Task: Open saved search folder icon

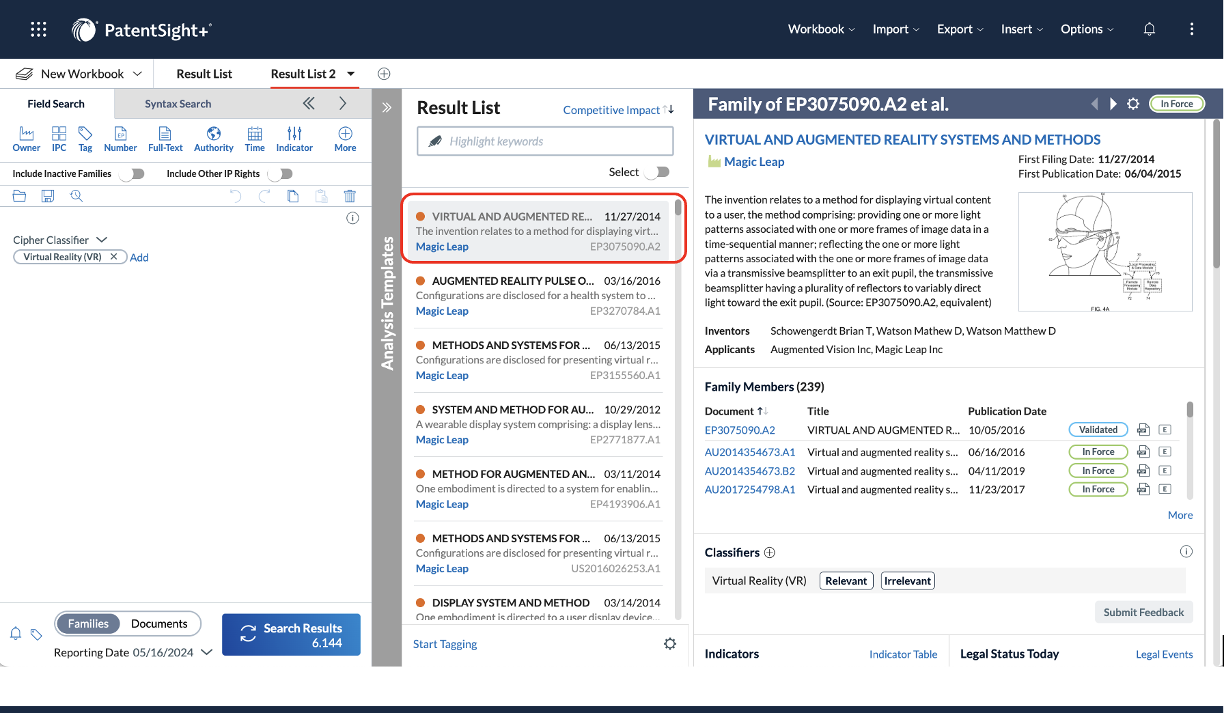Action: tap(19, 196)
